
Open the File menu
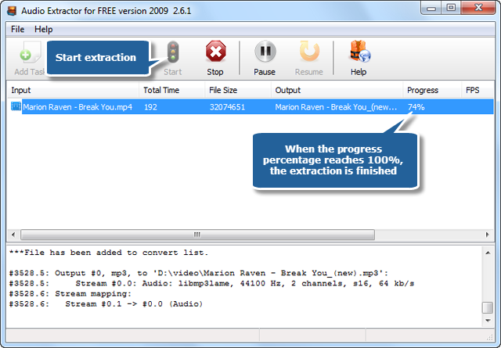click(17, 30)
